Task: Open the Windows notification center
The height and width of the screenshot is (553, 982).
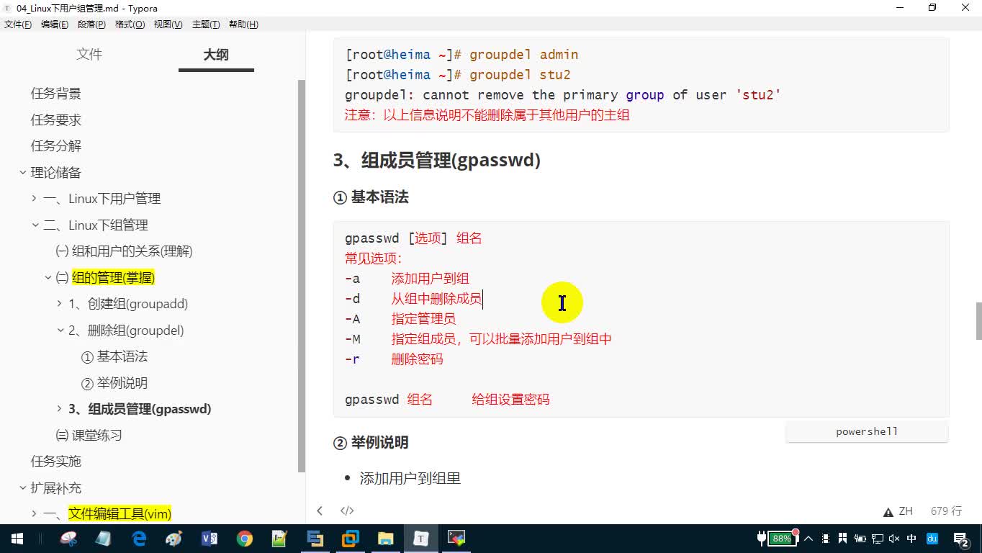Action: [x=961, y=539]
